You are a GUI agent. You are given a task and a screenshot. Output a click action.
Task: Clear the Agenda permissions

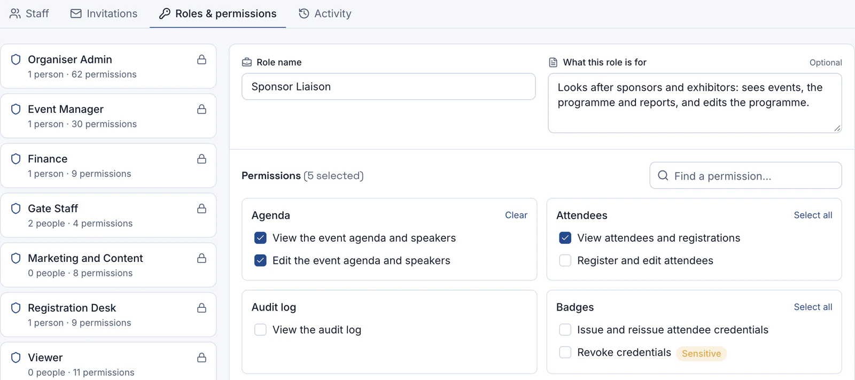click(516, 215)
